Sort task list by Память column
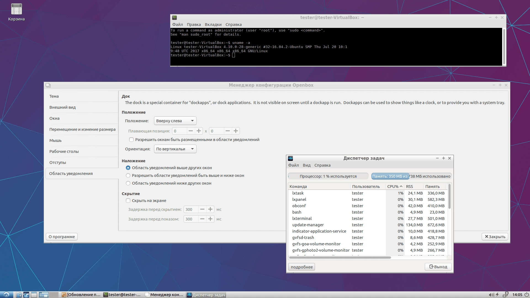This screenshot has height=298, width=530. tap(434, 187)
